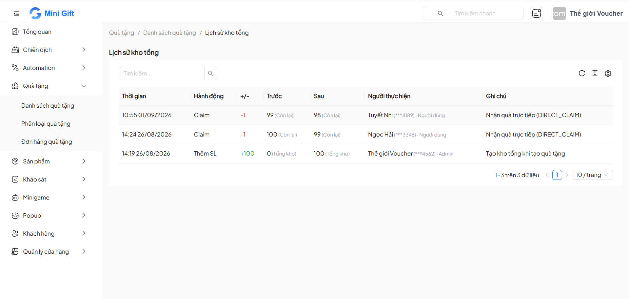Viewport: 629px width, 299px height.
Task: Go to Danh sách quà tặng breadcrumb link
Action: (169, 33)
